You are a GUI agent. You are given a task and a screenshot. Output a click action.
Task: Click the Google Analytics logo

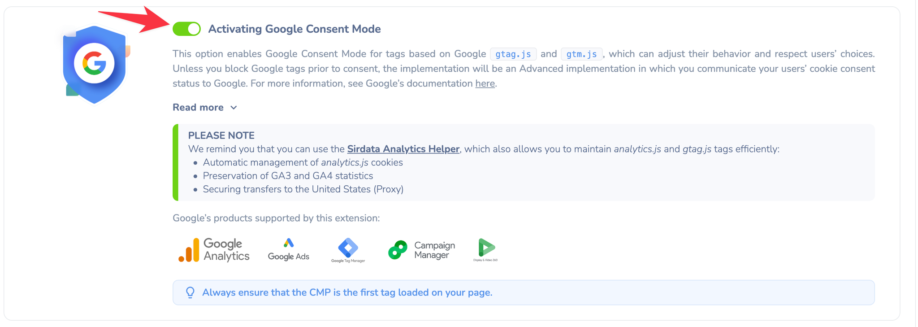[x=214, y=250]
